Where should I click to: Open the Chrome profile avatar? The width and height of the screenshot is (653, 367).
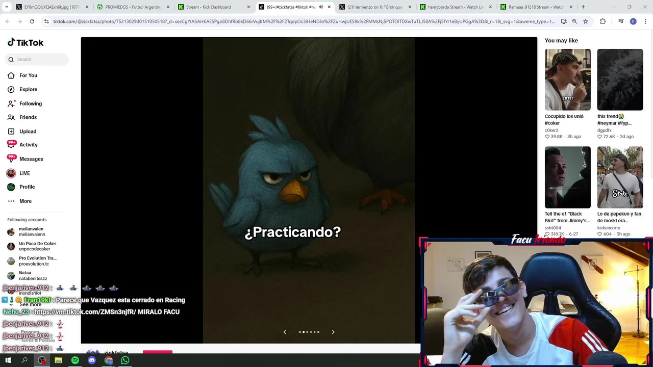click(x=633, y=21)
